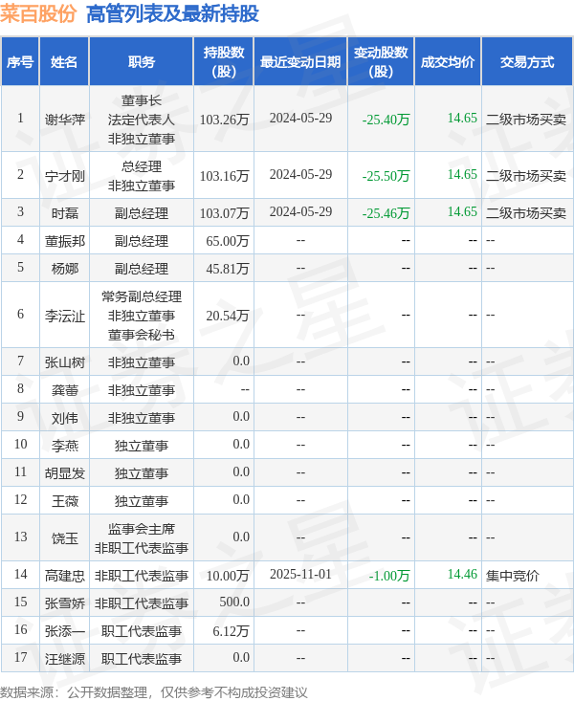Viewport: 574px width, 701px height.
Task: Click row number 10
Action: coord(21,444)
